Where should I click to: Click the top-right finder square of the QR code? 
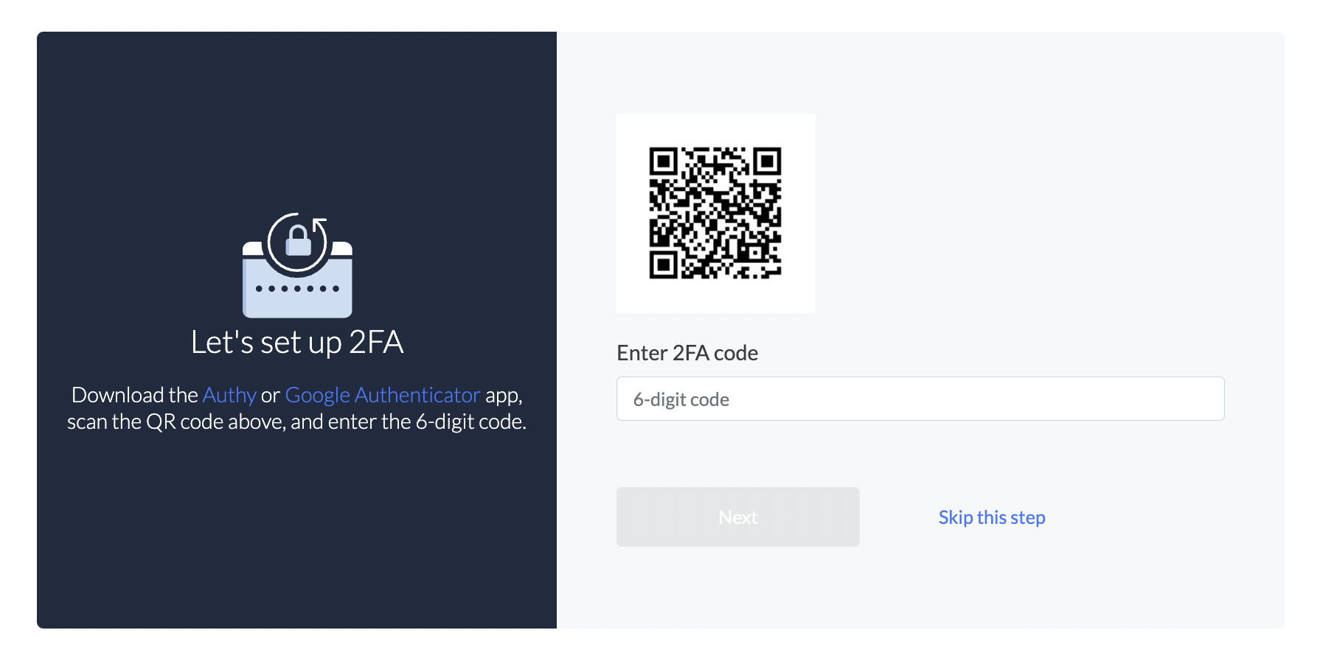[767, 161]
